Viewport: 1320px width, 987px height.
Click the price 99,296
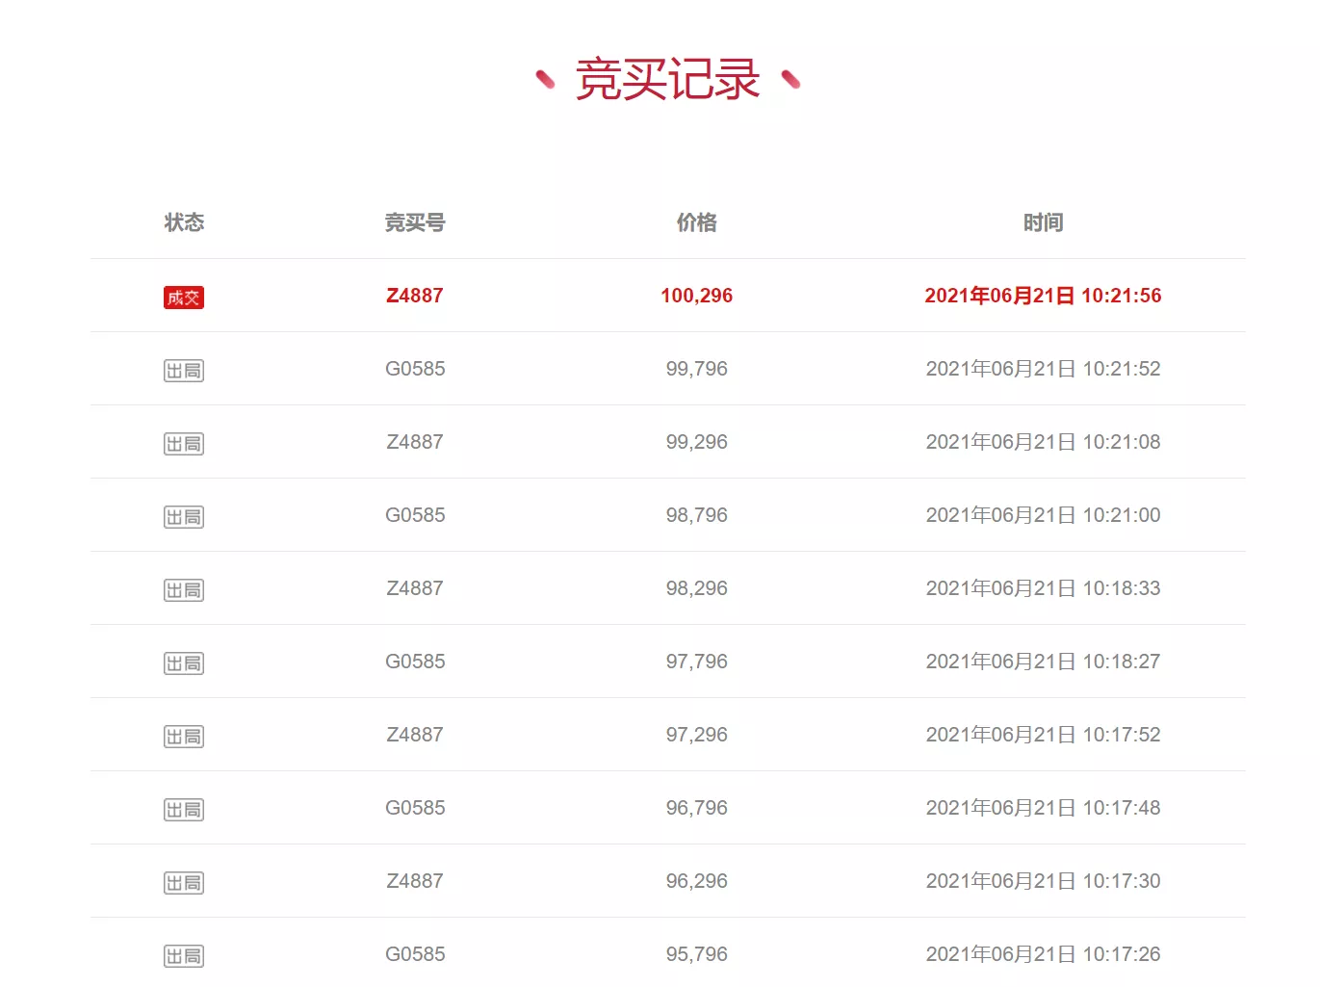697,442
